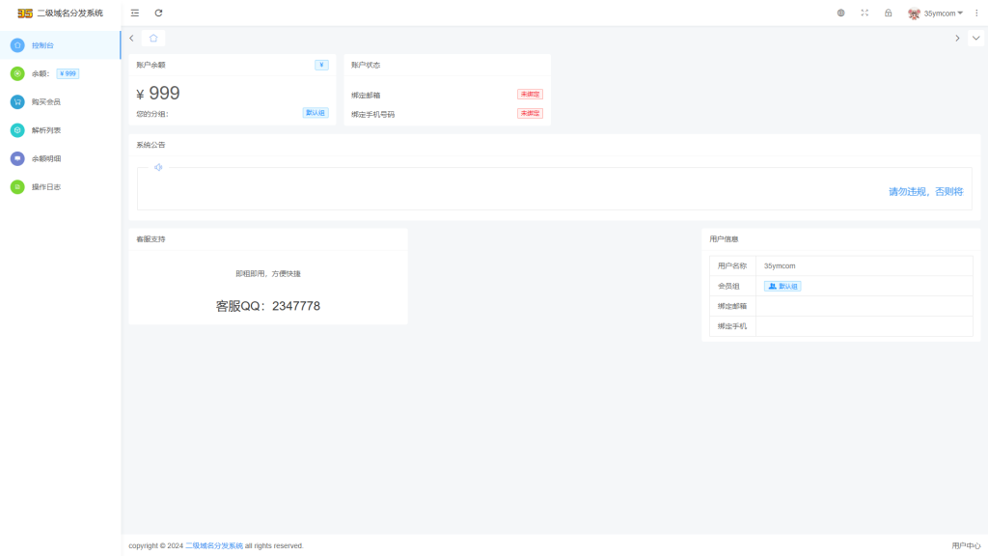The image size is (988, 556).
Task: Open 购买会员 in the sidebar
Action: click(x=45, y=101)
